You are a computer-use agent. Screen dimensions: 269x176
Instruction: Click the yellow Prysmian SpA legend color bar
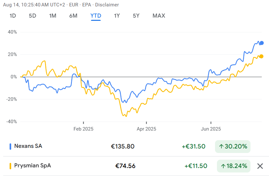coord(10,166)
